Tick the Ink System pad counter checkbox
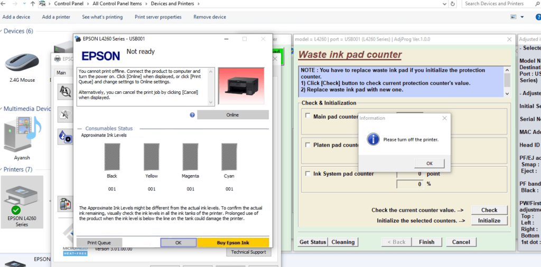This screenshot has height=267, width=541. click(308, 174)
